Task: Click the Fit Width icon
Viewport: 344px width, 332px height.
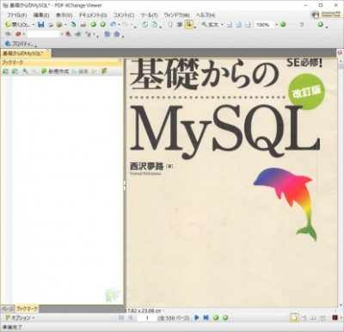Action: (x=249, y=25)
